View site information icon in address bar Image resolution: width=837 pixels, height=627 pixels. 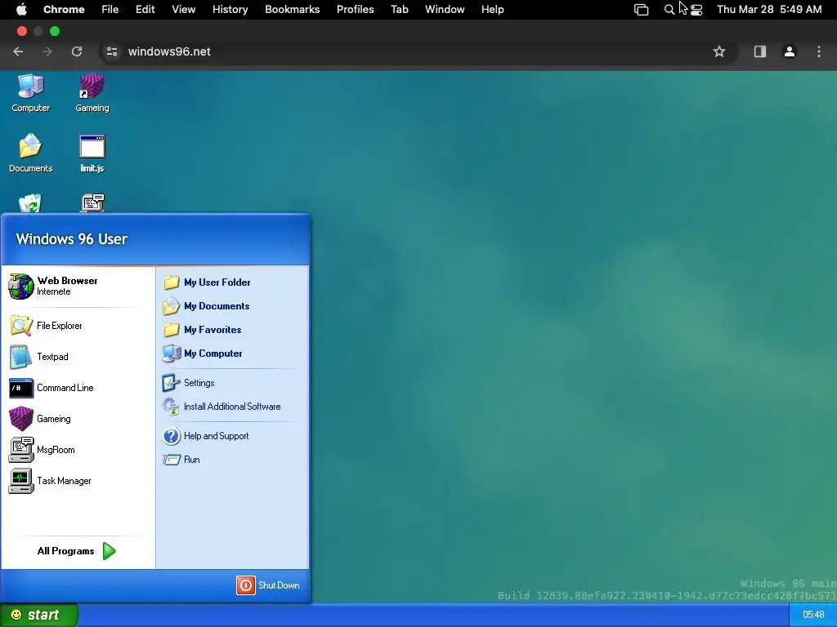[x=112, y=51]
